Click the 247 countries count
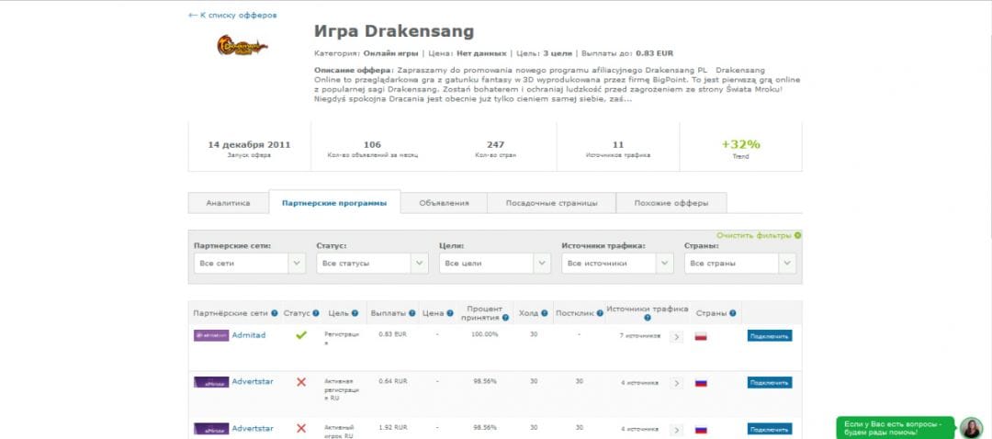Viewport: 992px width, 439px height. (495, 145)
